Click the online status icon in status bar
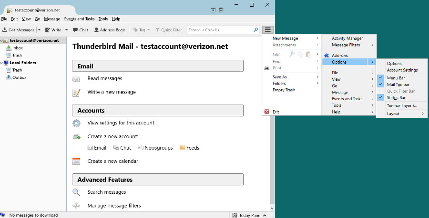This screenshot has width=429, height=218. (x=2, y=215)
